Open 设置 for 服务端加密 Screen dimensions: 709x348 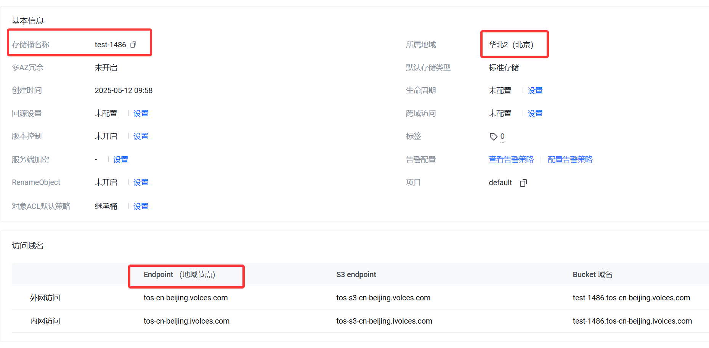tap(120, 160)
